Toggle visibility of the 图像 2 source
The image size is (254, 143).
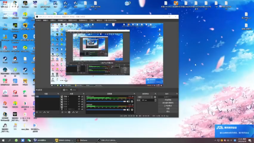[79, 104]
